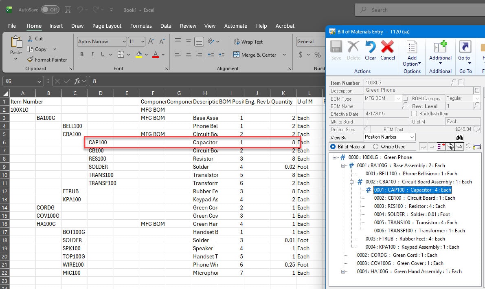This screenshot has width=485, height=289.
Task: Toggle Bold formatting in Font group
Action: tap(82, 55)
